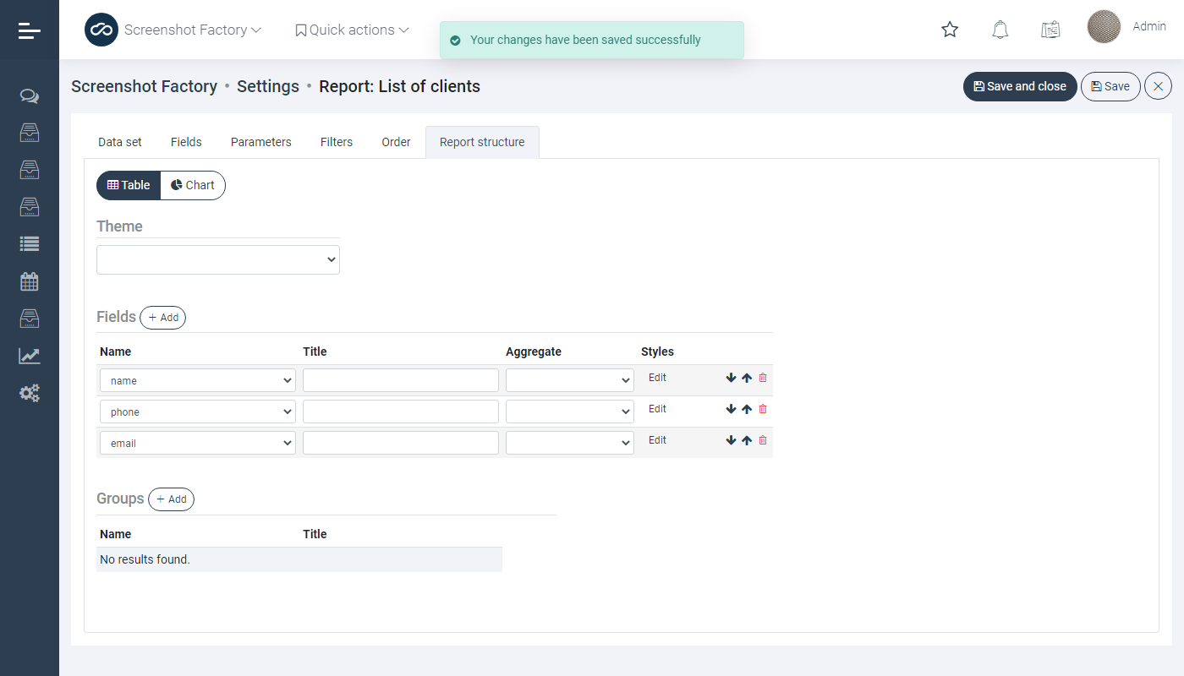
Task: Select the Table view toggle
Action: pos(129,185)
